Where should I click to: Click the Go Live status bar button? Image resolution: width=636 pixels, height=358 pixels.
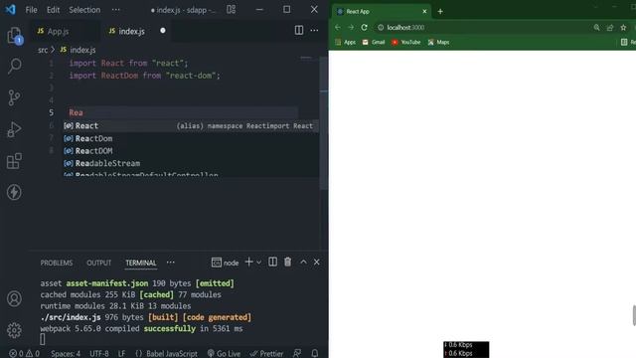click(x=224, y=354)
